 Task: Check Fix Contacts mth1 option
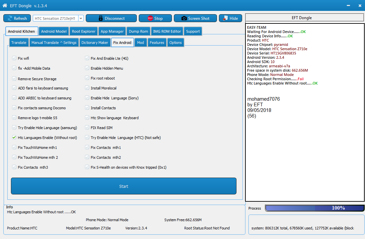tap(87, 147)
